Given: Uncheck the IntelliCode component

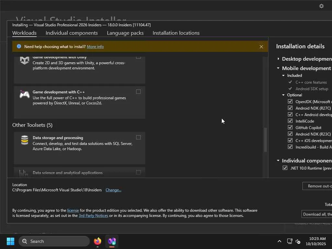Looking at the screenshot, I should coord(290,121).
